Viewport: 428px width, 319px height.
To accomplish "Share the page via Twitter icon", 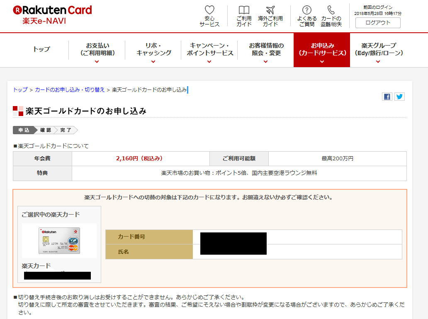I will (399, 97).
